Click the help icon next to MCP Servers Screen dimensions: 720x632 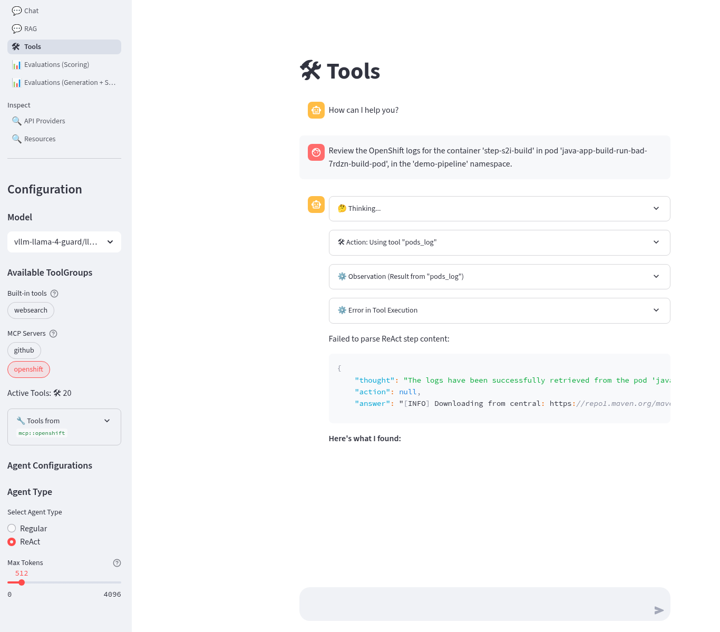tap(53, 334)
